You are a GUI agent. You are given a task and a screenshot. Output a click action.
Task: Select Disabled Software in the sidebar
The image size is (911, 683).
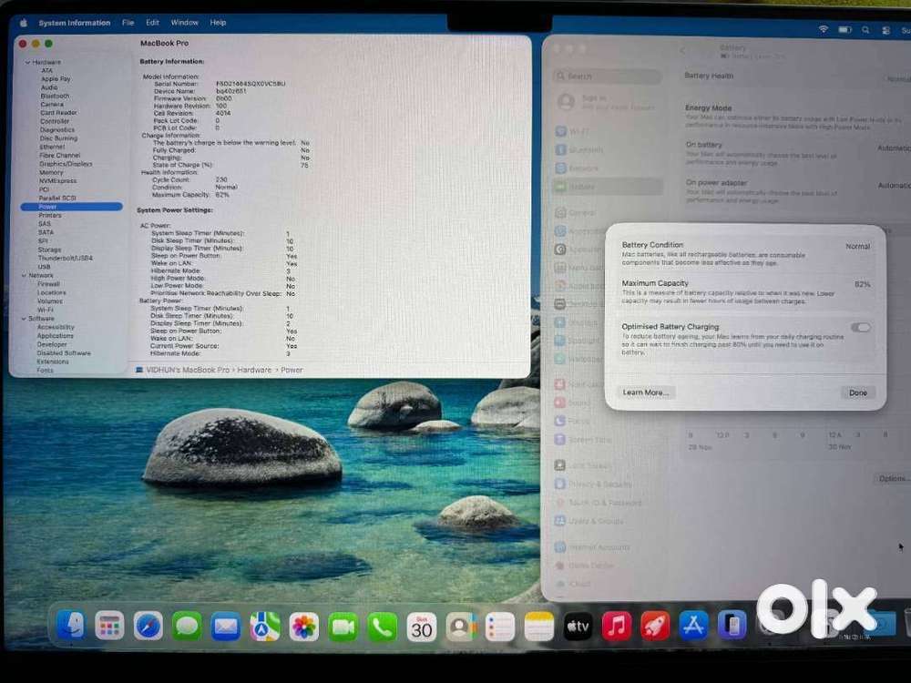click(64, 353)
